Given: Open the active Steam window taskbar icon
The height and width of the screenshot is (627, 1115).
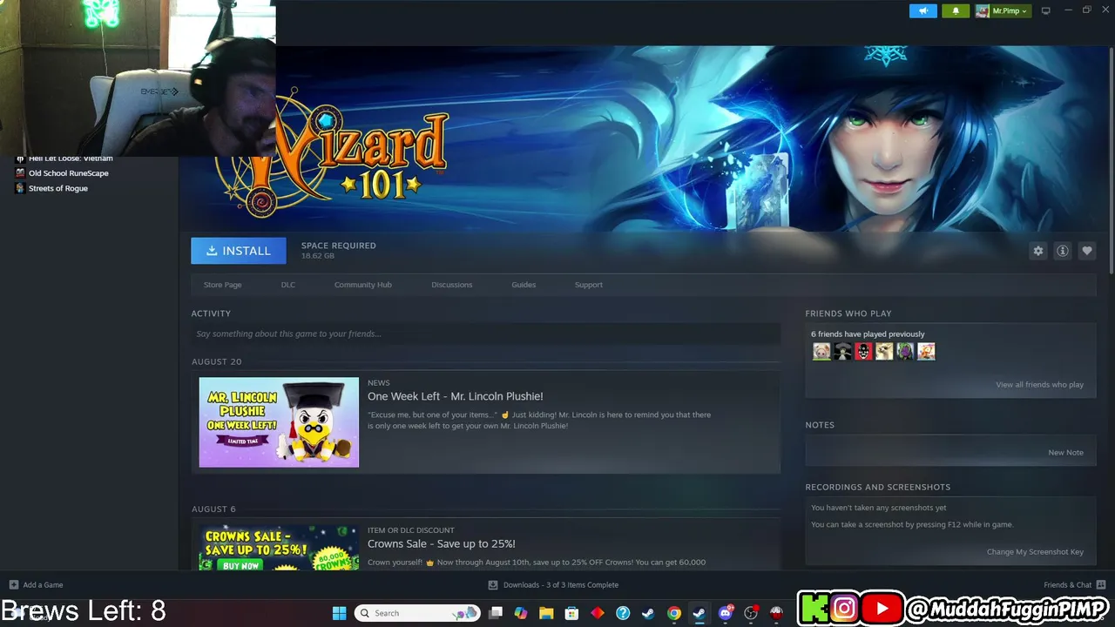Looking at the screenshot, I should click(x=699, y=613).
